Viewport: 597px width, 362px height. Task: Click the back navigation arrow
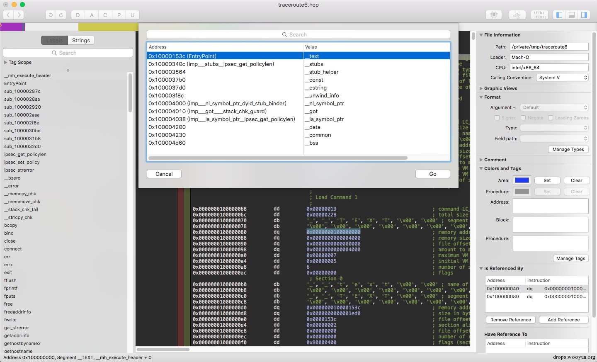pos(9,15)
